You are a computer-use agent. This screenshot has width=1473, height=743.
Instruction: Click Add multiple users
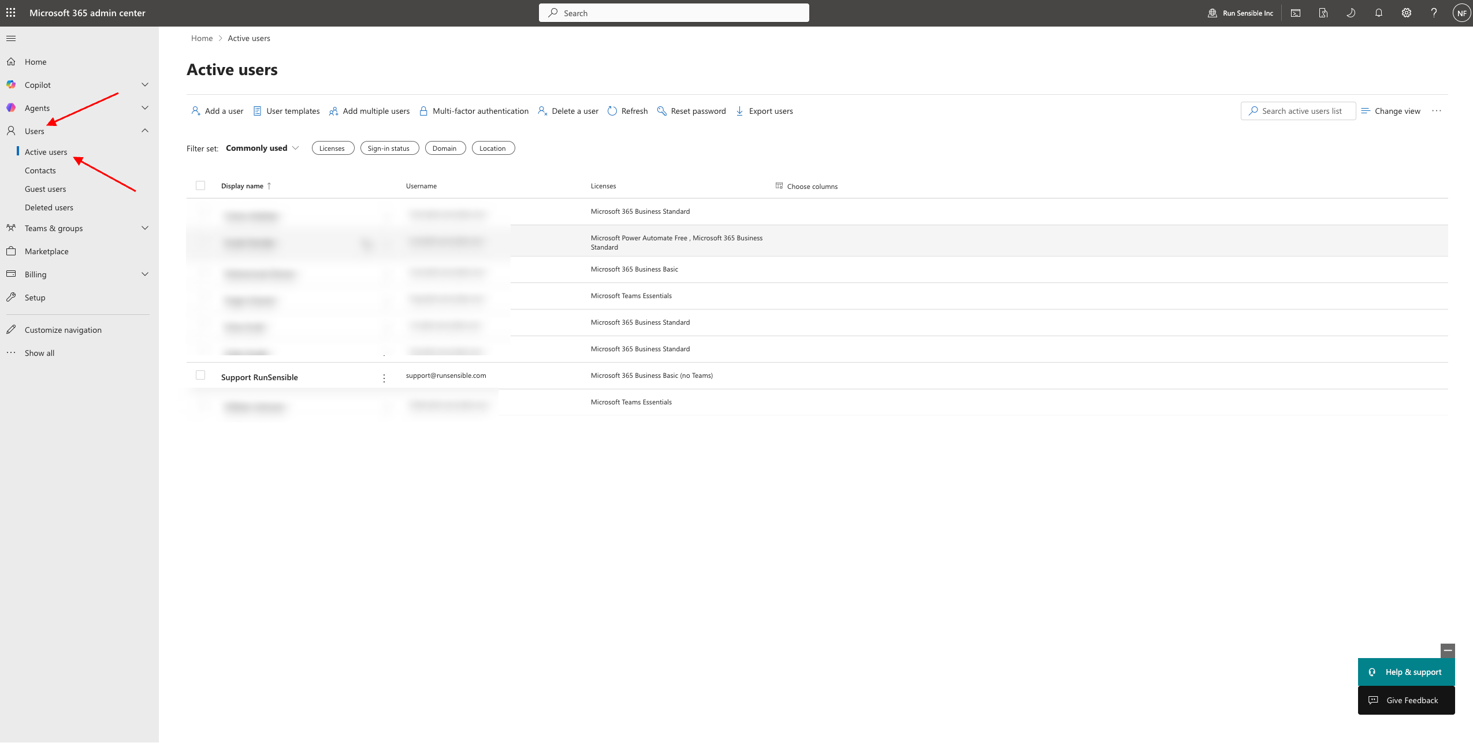[x=369, y=111]
